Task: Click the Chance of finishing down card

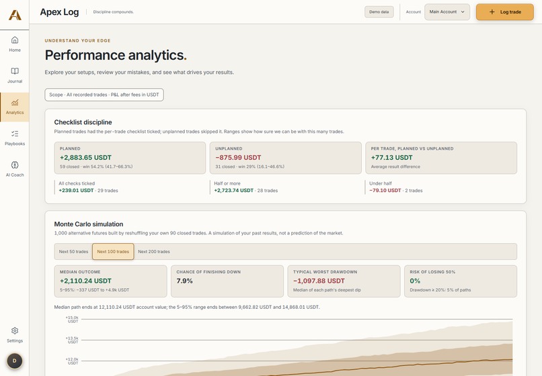Action: coord(227,281)
